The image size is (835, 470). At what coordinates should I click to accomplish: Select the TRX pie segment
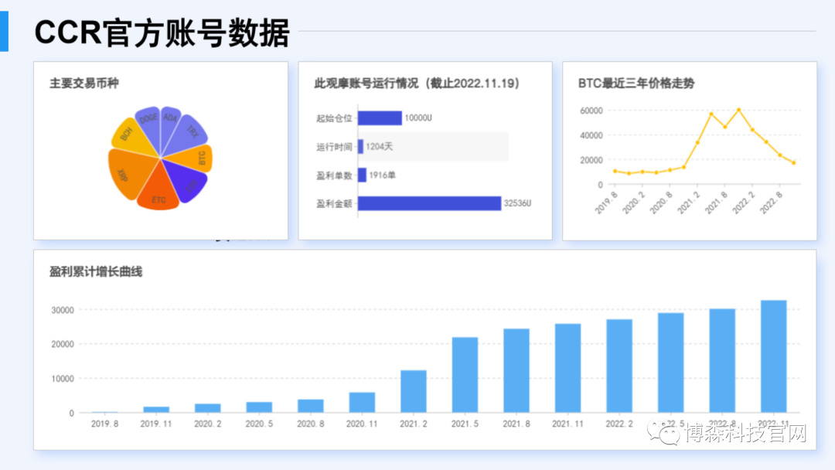tap(192, 132)
